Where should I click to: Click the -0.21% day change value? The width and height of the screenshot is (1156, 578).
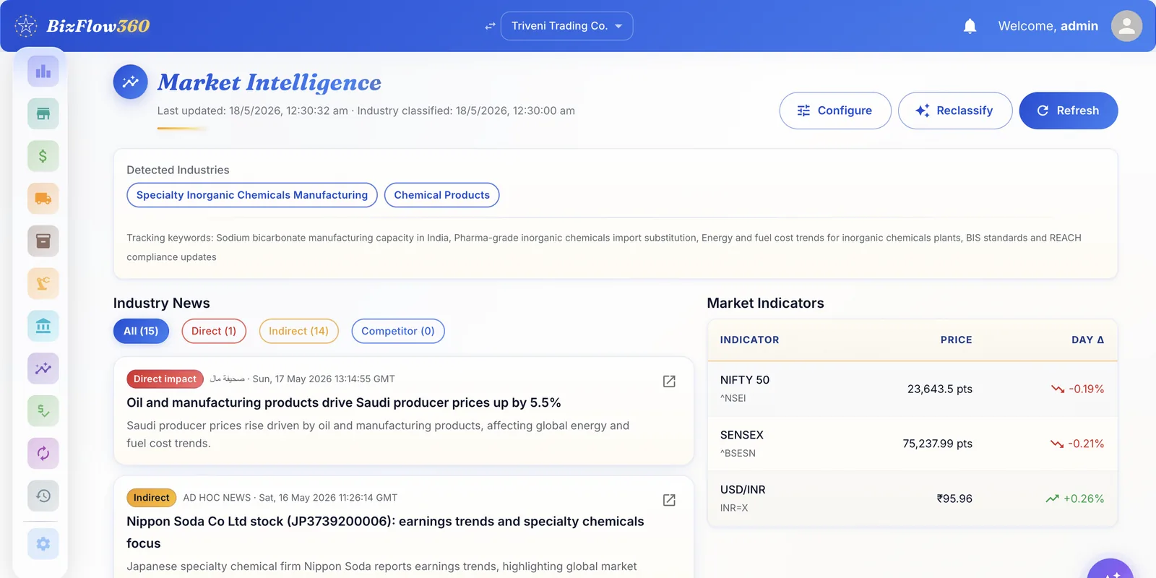[x=1086, y=444]
